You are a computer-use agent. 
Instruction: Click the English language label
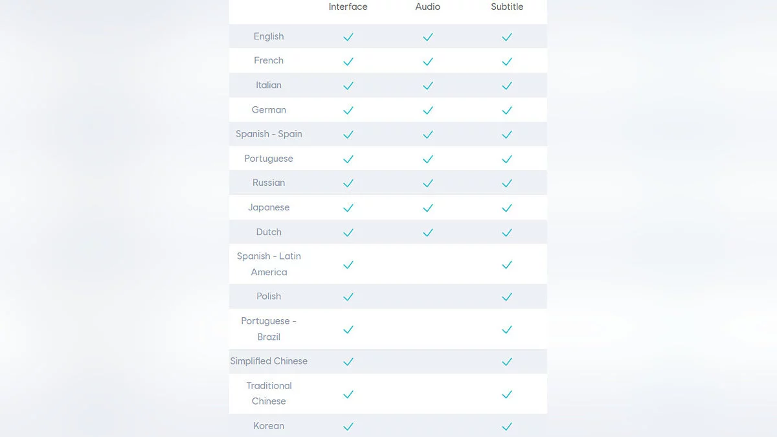point(269,36)
